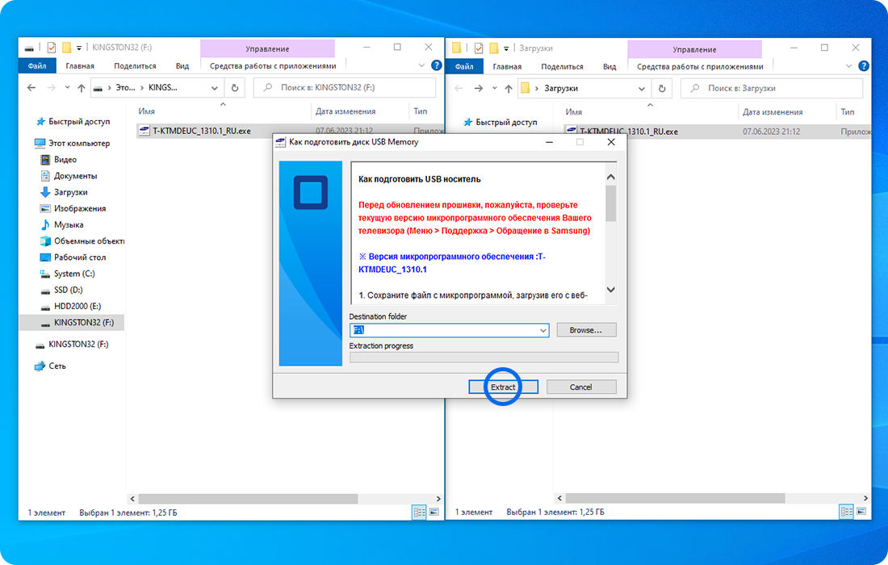This screenshot has width=888, height=565.
Task: Open recent locations dropdown in KINGSTON32 window
Action: point(67,88)
